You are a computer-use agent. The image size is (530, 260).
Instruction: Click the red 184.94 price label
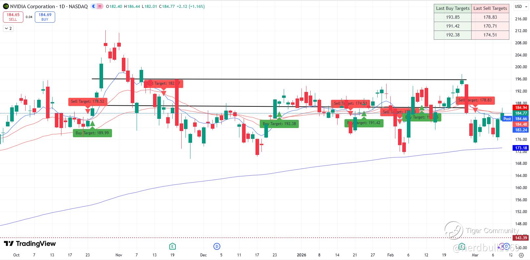521,108
